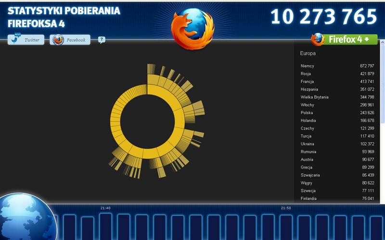Select the Niemcy row
The height and width of the screenshot is (240, 385).
(x=337, y=66)
